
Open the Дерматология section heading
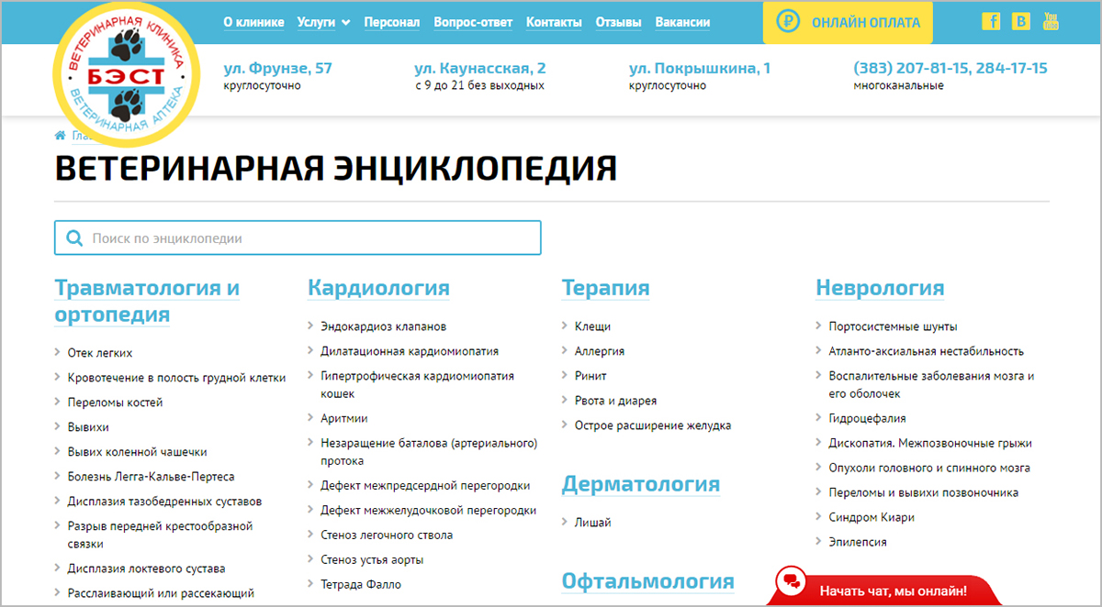pos(641,483)
